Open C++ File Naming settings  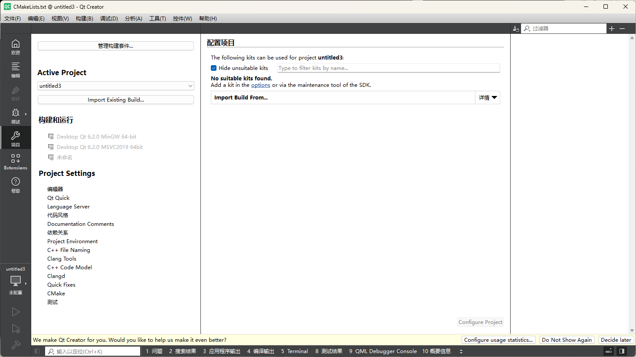pos(69,250)
